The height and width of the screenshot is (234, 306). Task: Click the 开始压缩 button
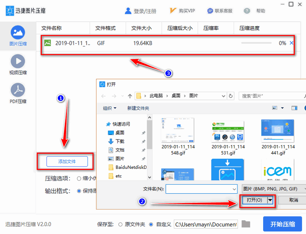282,224
